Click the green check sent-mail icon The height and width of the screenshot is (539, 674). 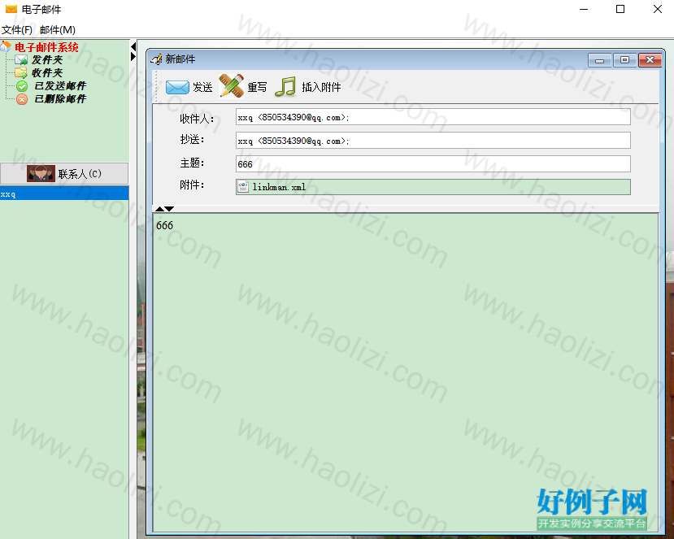[x=22, y=86]
